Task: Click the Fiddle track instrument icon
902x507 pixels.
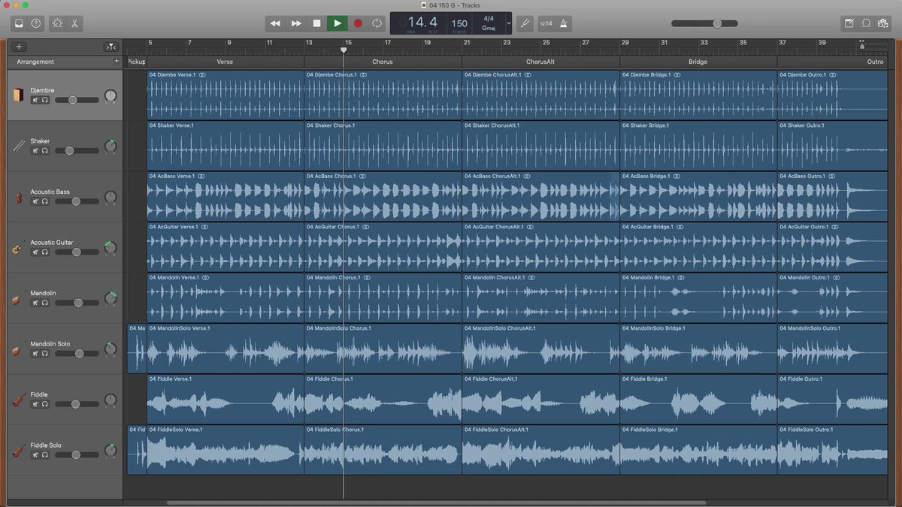Action: [19, 400]
